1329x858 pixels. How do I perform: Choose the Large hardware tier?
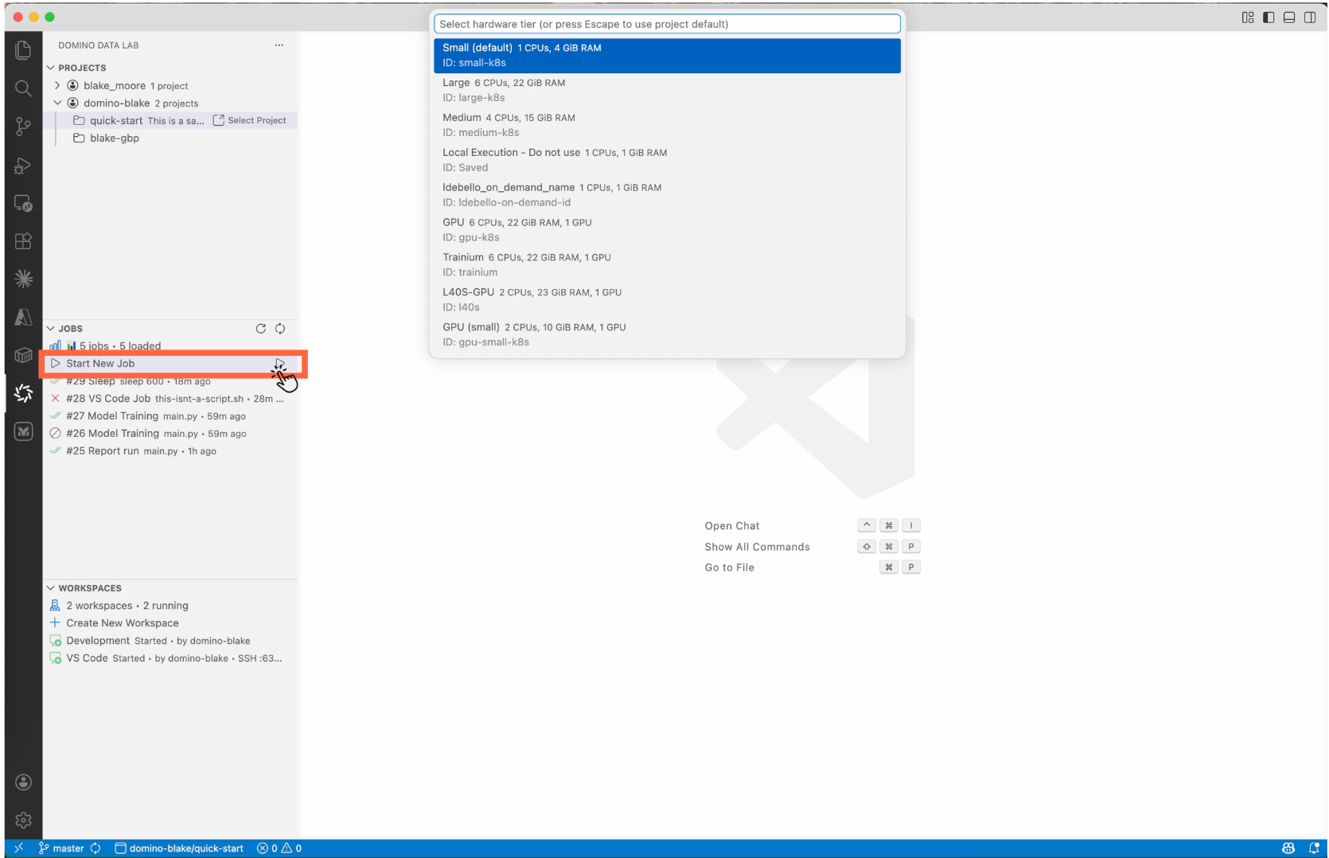(x=667, y=90)
